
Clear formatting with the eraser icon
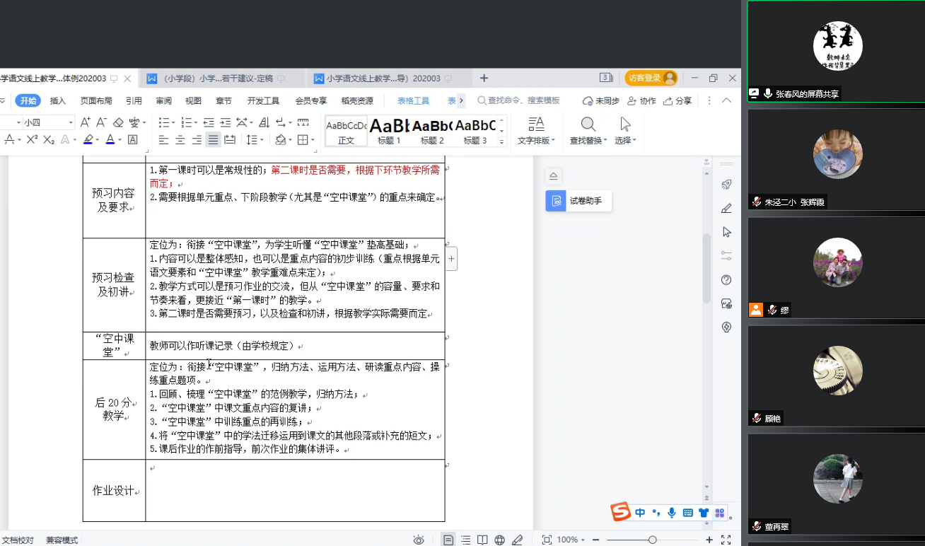coord(118,122)
